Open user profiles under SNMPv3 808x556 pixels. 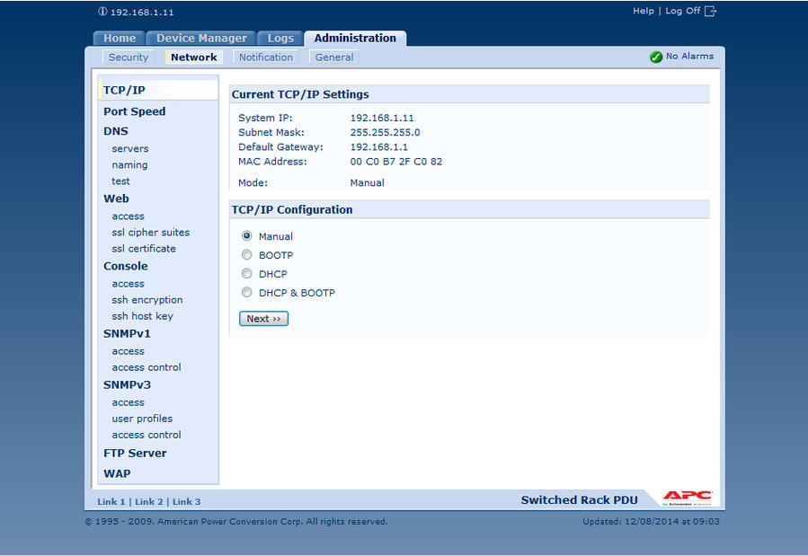point(142,419)
